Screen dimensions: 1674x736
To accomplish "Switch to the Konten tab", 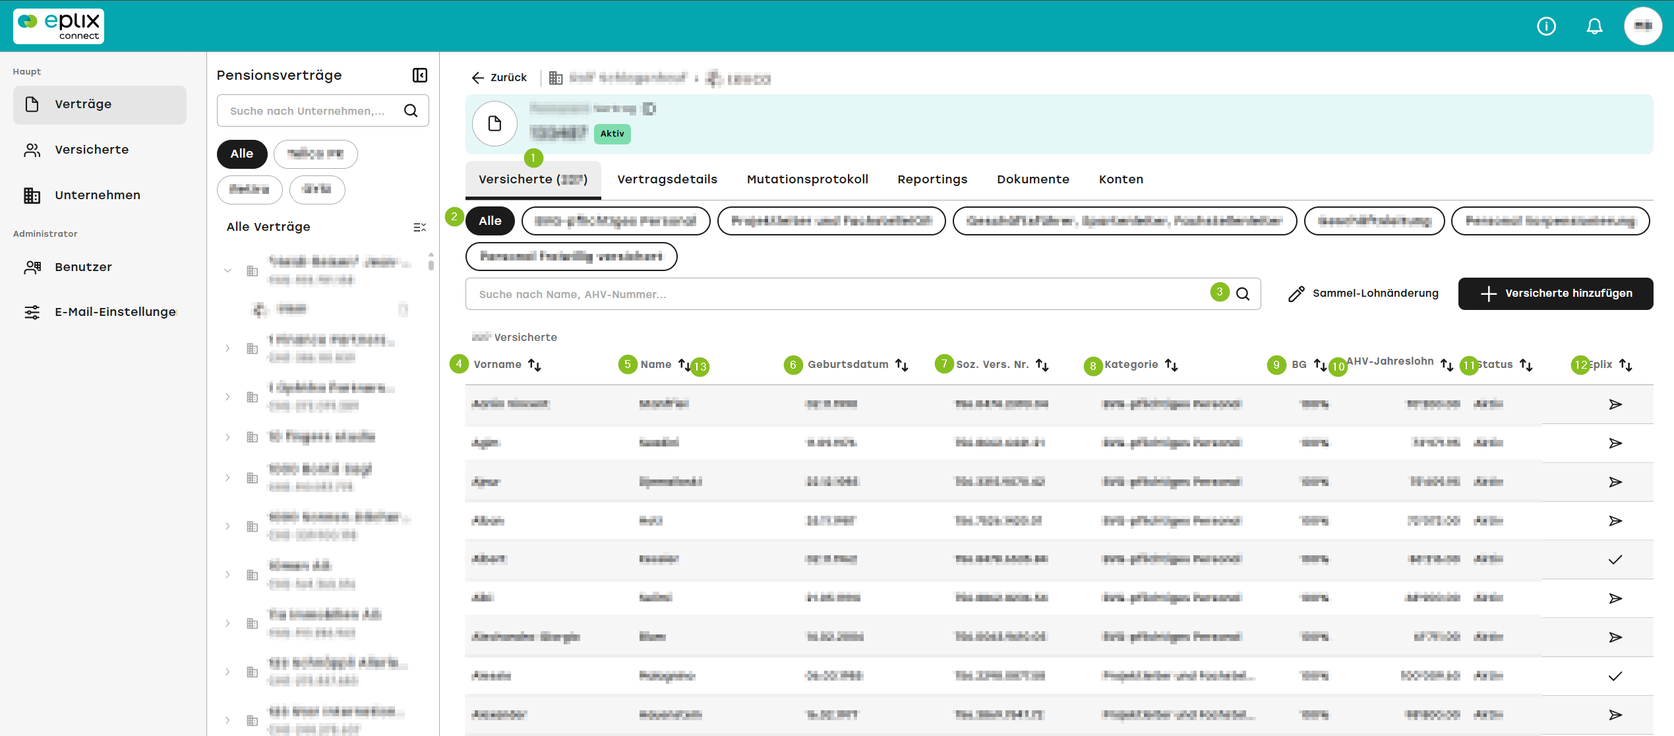I will click(x=1121, y=179).
